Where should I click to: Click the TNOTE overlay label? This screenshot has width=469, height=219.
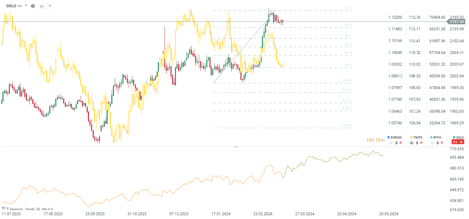tap(418, 137)
